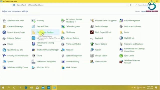The width and height of the screenshot is (160, 90).
Task: Click the Work Folders link
Action: click(71, 67)
